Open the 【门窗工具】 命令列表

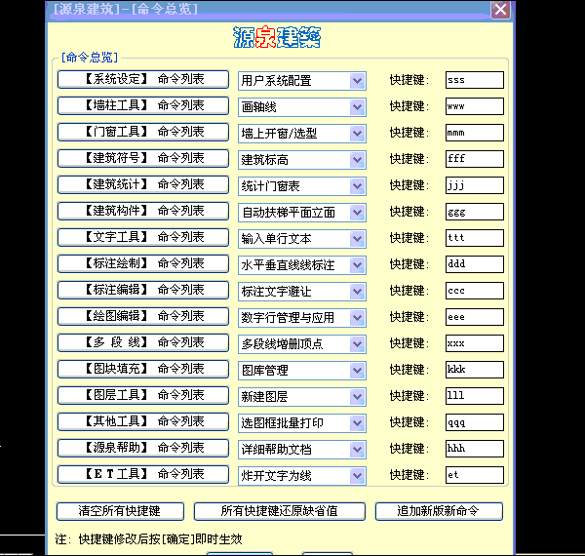[143, 132]
